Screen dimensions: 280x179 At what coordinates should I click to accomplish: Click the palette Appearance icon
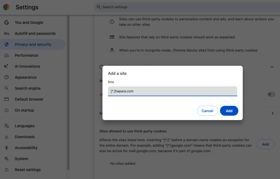[7, 77]
